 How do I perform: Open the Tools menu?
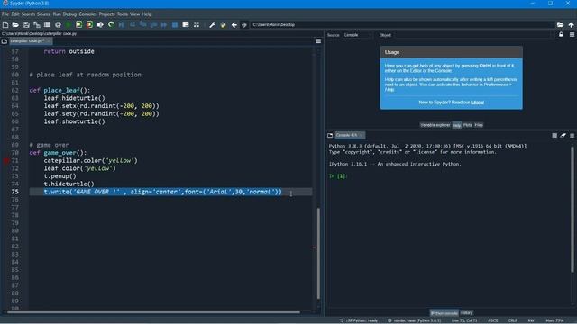(123, 14)
